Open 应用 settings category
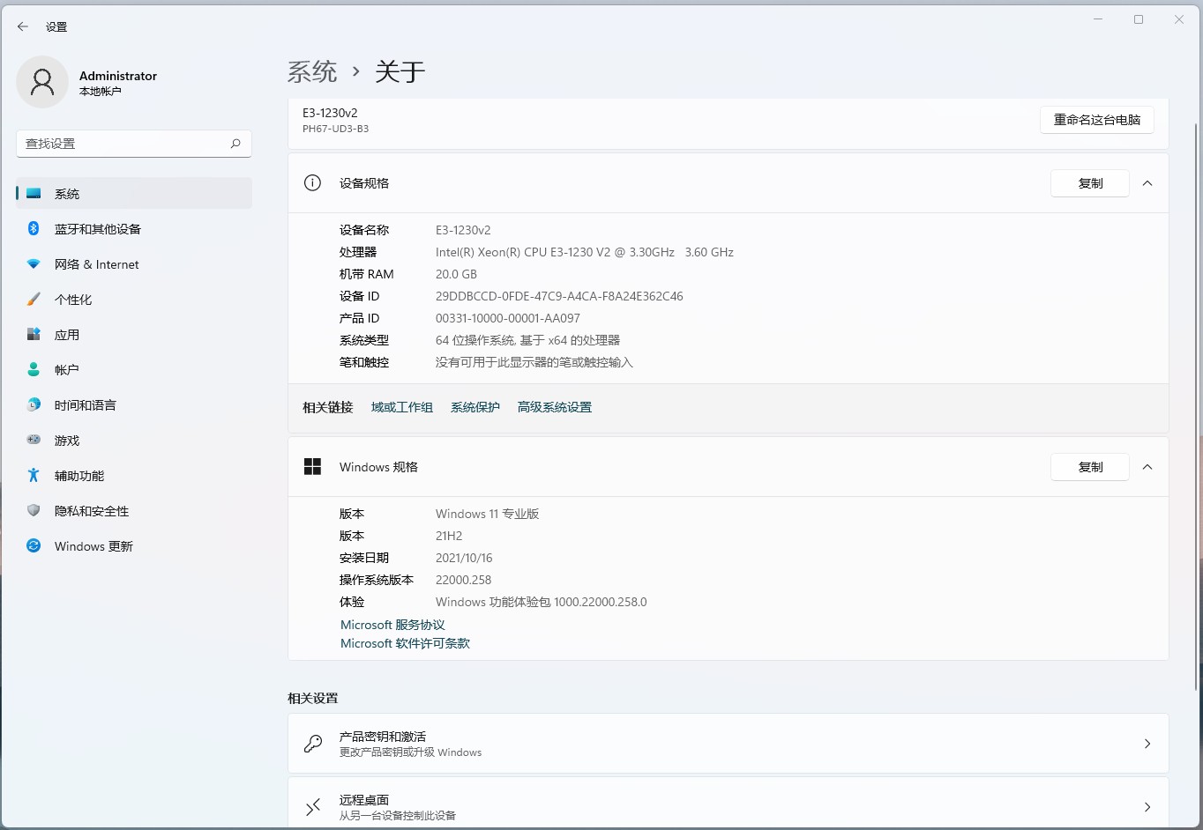Image resolution: width=1203 pixels, height=830 pixels. coord(134,334)
